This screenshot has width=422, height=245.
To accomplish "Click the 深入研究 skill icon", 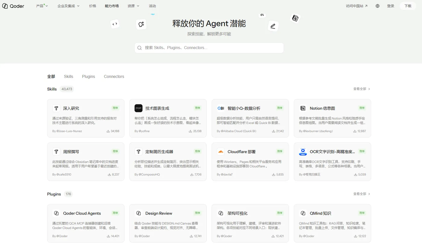I will coord(56,108).
